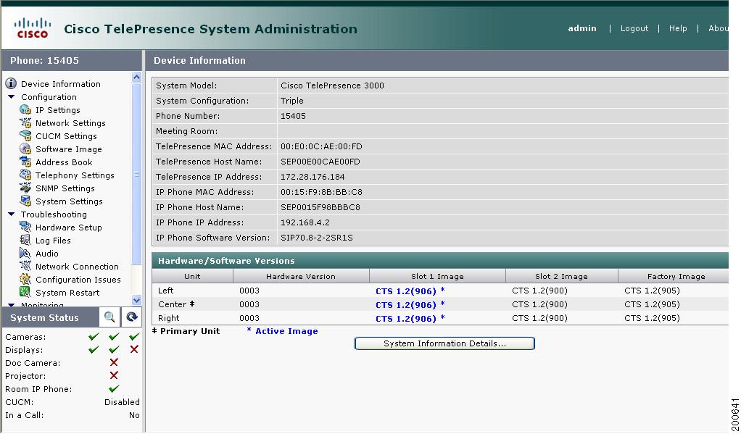Click the Log Files icon
This screenshot has width=741, height=434.
[25, 240]
